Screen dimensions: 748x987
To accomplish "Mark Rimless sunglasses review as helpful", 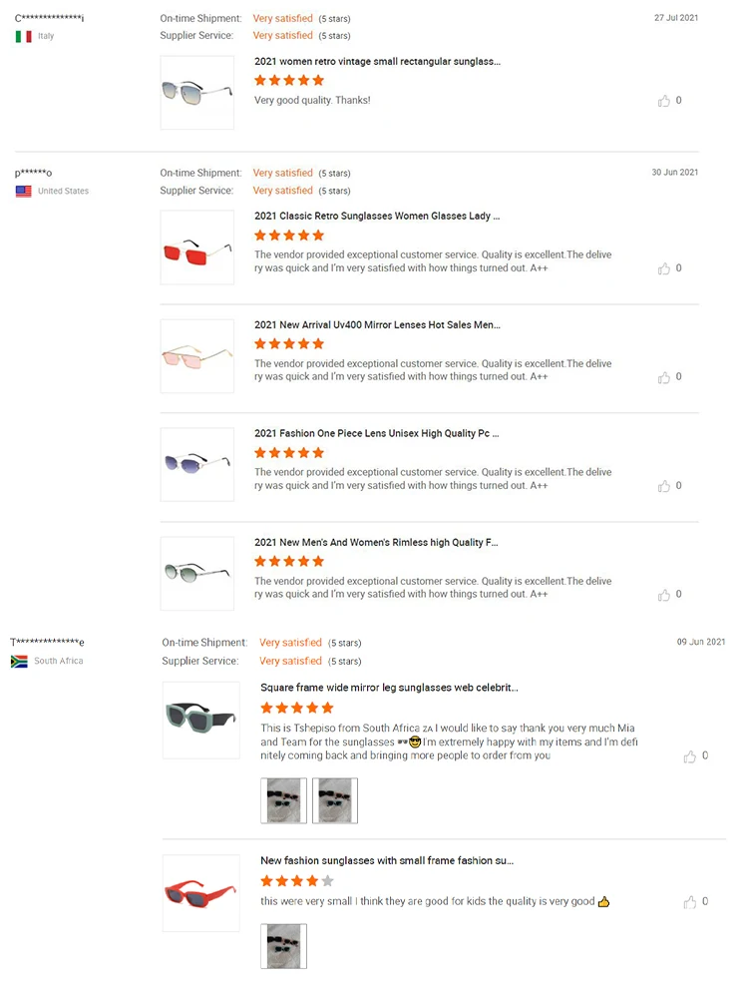I will tap(664, 595).
